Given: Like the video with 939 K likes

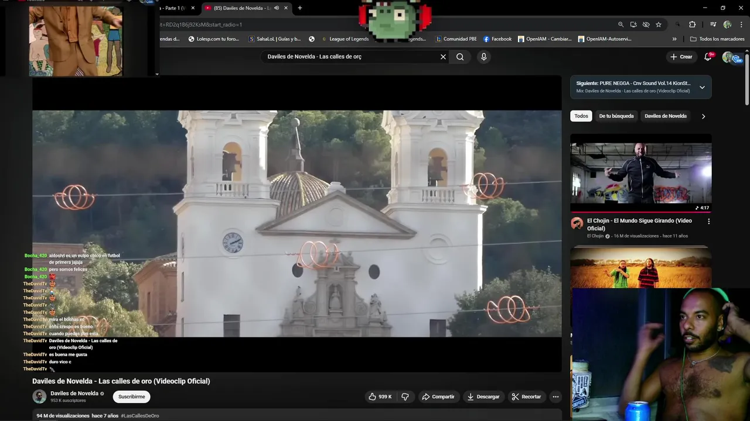Looking at the screenshot, I should click(x=380, y=396).
